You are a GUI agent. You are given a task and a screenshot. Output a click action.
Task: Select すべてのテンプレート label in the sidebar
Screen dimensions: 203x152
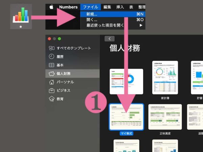tap(74, 48)
